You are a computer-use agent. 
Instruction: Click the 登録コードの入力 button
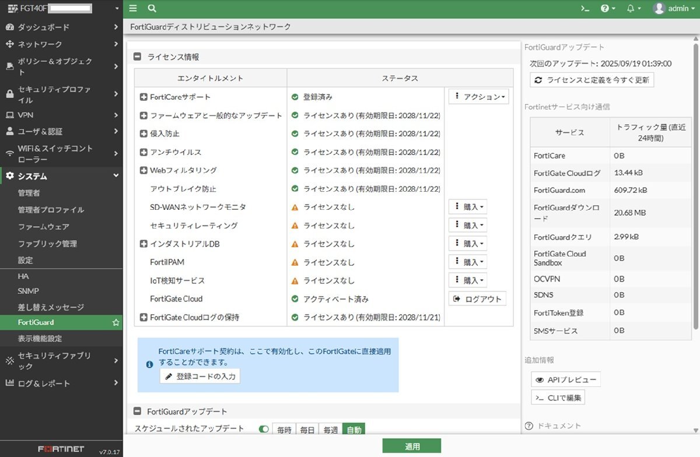(200, 377)
